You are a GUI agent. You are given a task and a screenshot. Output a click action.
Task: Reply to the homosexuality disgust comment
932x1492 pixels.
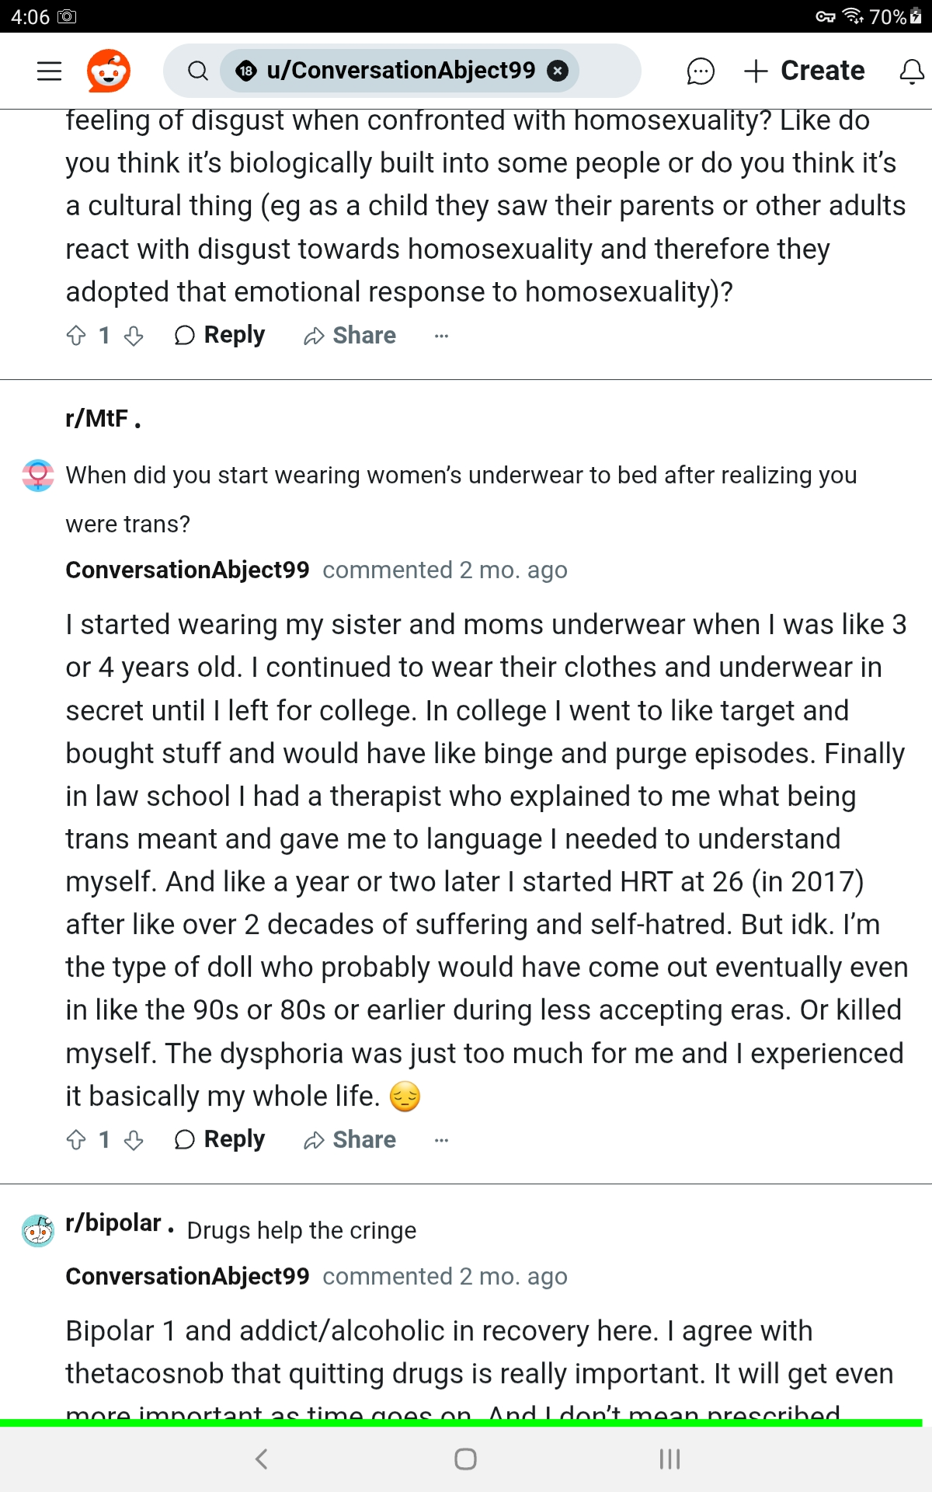(220, 336)
